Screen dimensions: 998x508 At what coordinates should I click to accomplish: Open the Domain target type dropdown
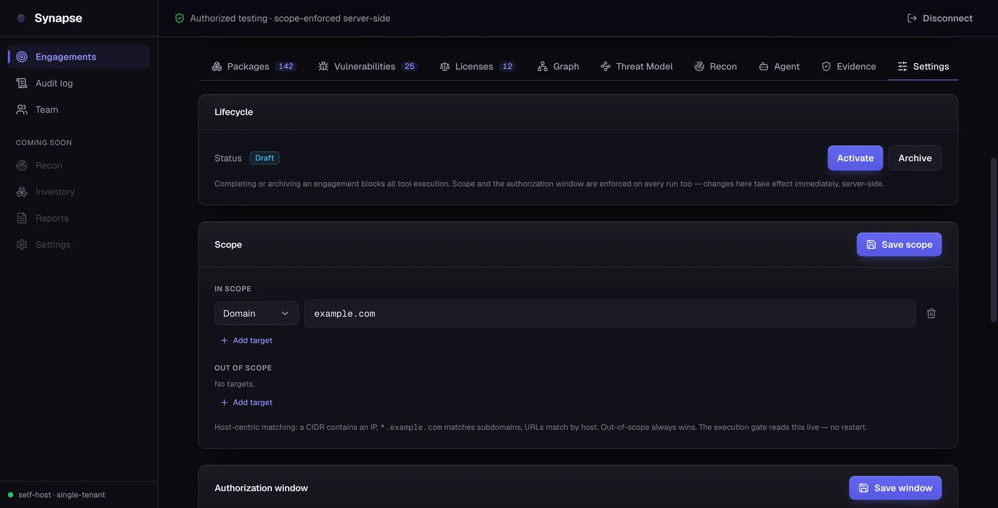[256, 314]
